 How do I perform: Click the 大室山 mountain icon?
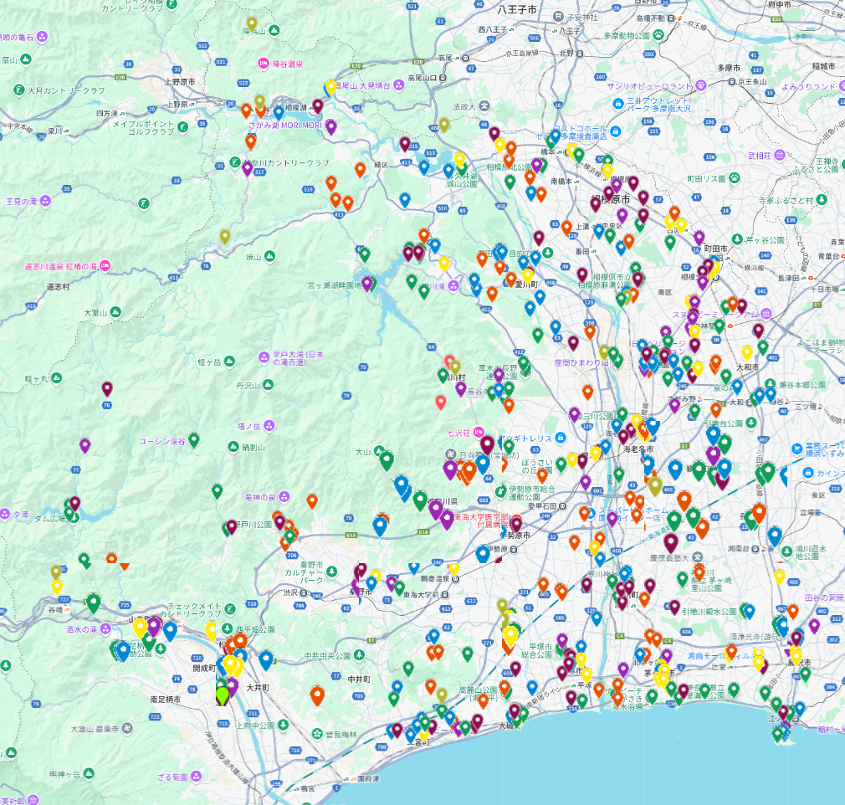115,312
